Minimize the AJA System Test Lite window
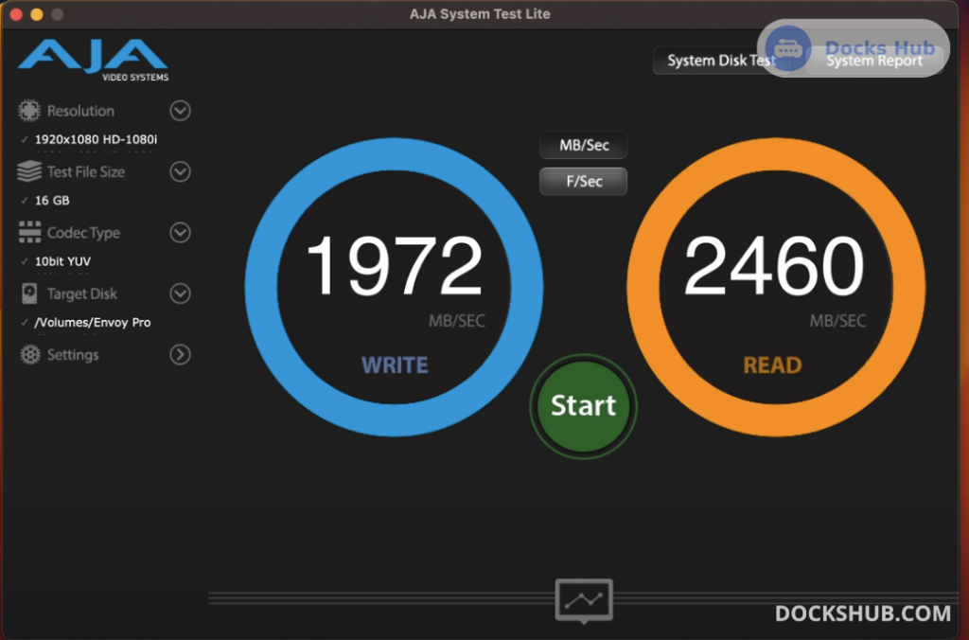This screenshot has width=969, height=640. (x=37, y=14)
